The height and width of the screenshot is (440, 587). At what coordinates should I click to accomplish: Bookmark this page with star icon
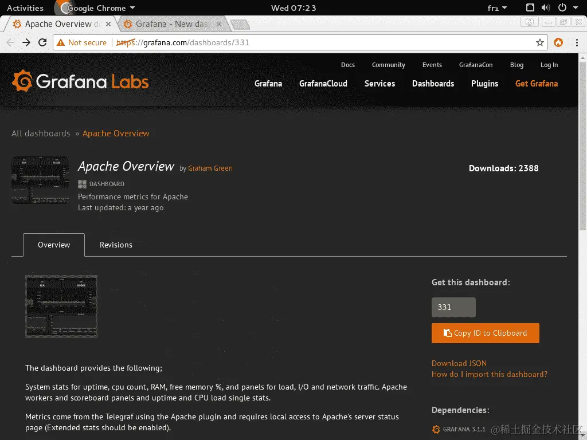540,42
